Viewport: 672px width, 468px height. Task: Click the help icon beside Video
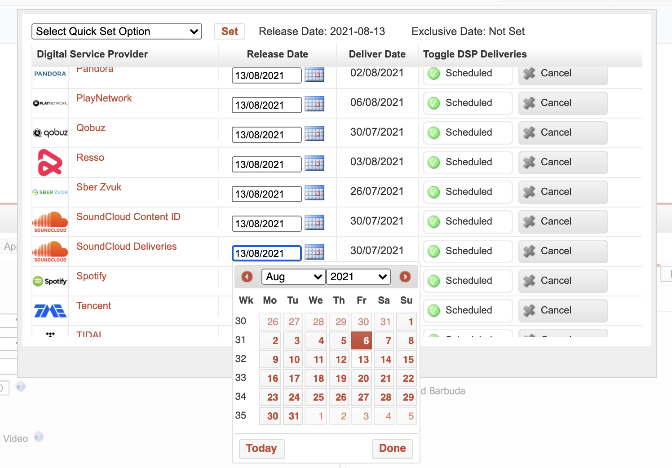click(x=39, y=437)
